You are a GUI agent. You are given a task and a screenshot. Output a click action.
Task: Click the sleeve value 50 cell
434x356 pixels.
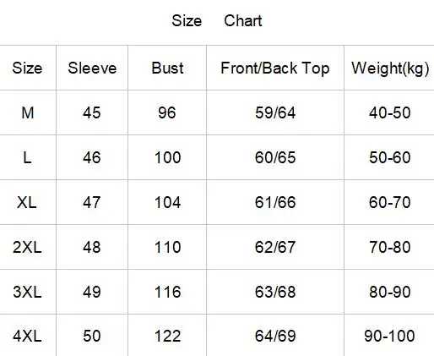[92, 336]
